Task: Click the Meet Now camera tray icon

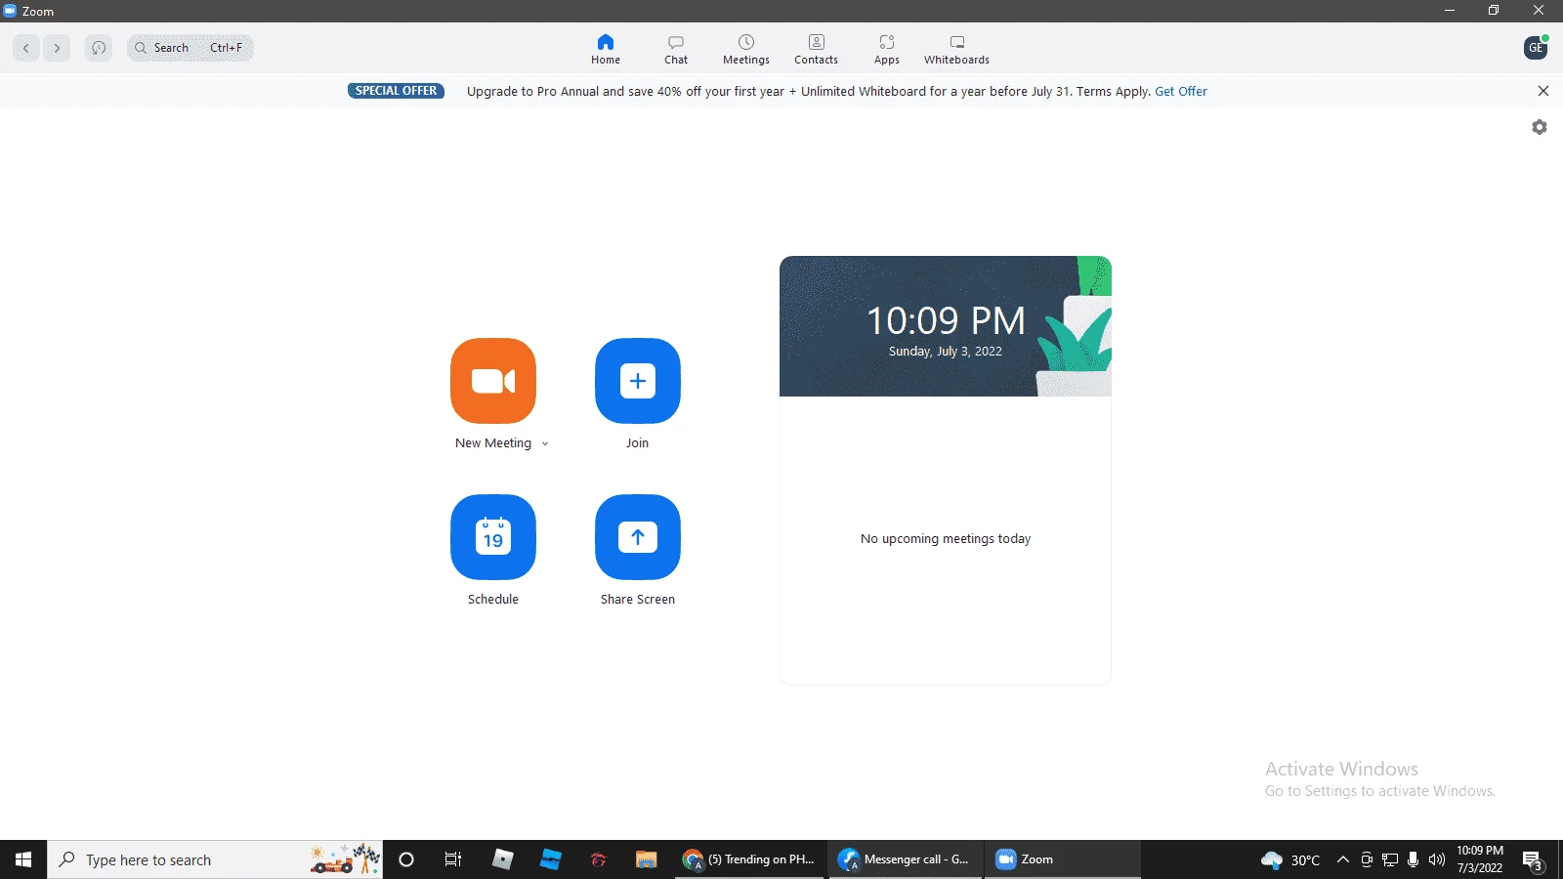Action: [1367, 859]
